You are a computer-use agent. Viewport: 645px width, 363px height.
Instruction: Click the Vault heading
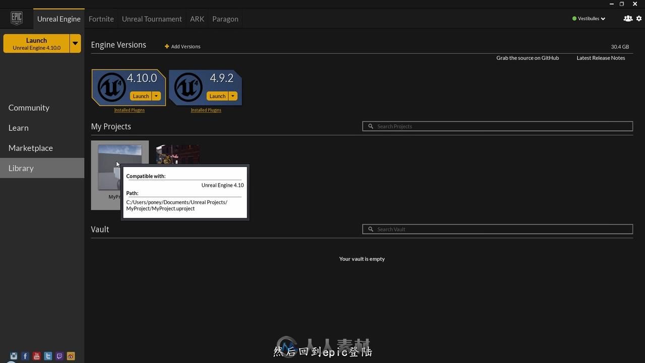(100, 229)
